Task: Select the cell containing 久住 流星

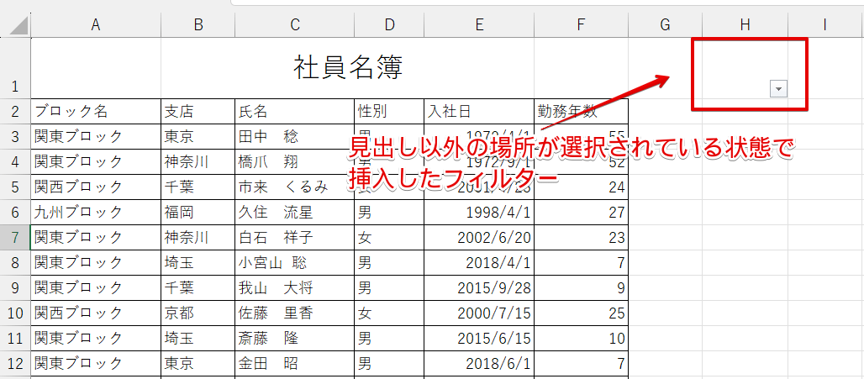Action: pyautogui.click(x=295, y=212)
